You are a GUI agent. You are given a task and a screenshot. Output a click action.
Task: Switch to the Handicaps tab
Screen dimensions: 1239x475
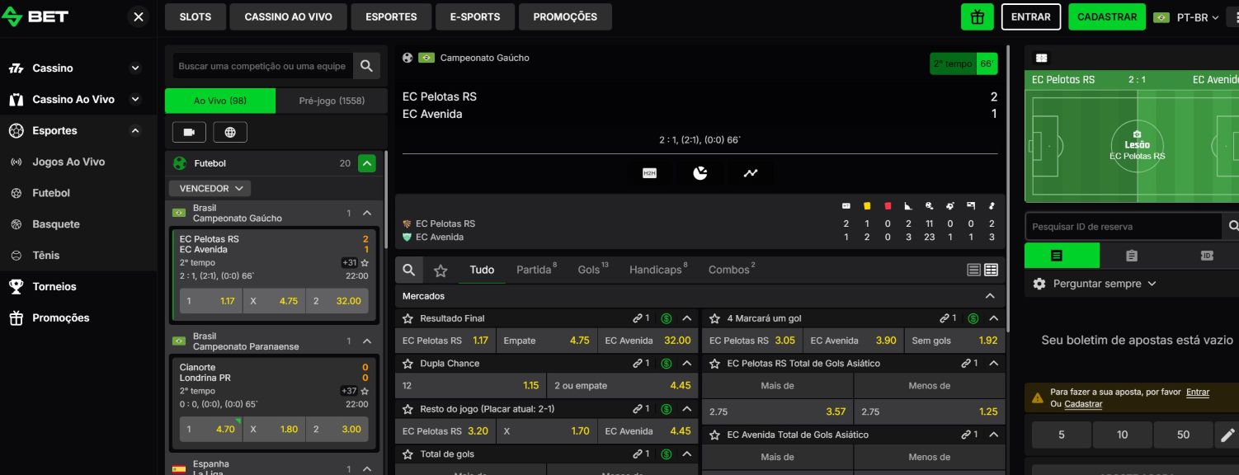658,270
